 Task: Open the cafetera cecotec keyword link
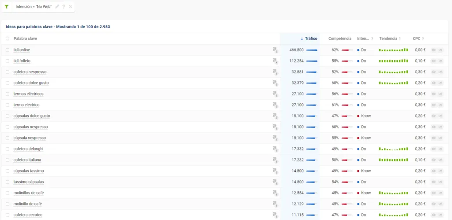click(28, 215)
